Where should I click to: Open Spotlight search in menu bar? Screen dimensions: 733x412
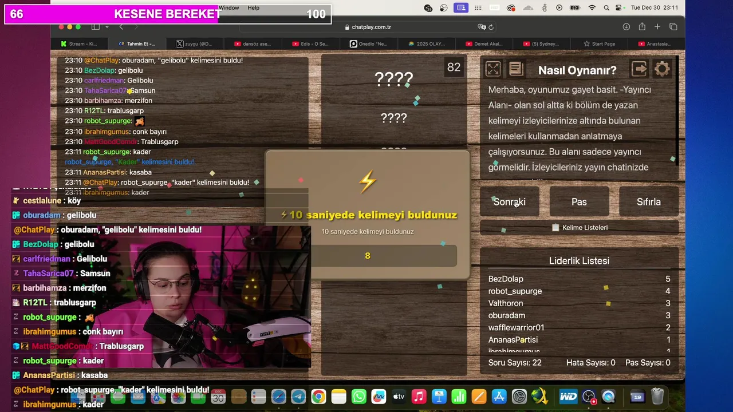tap(605, 7)
